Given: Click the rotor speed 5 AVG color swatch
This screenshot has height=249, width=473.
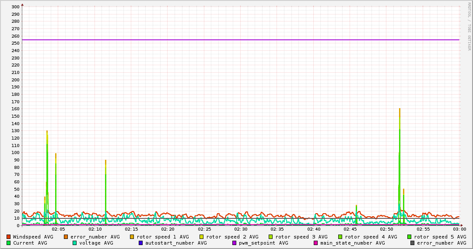Looking at the screenshot, I should tap(410, 237).
